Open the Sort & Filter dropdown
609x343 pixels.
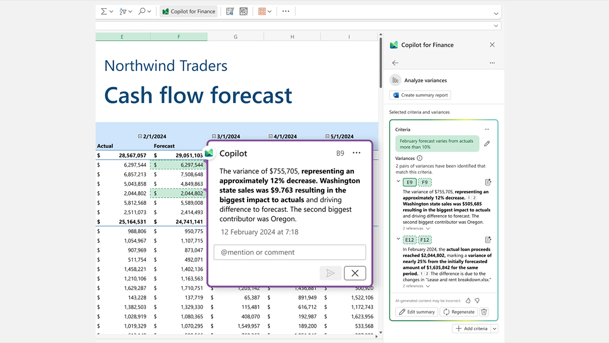126,11
